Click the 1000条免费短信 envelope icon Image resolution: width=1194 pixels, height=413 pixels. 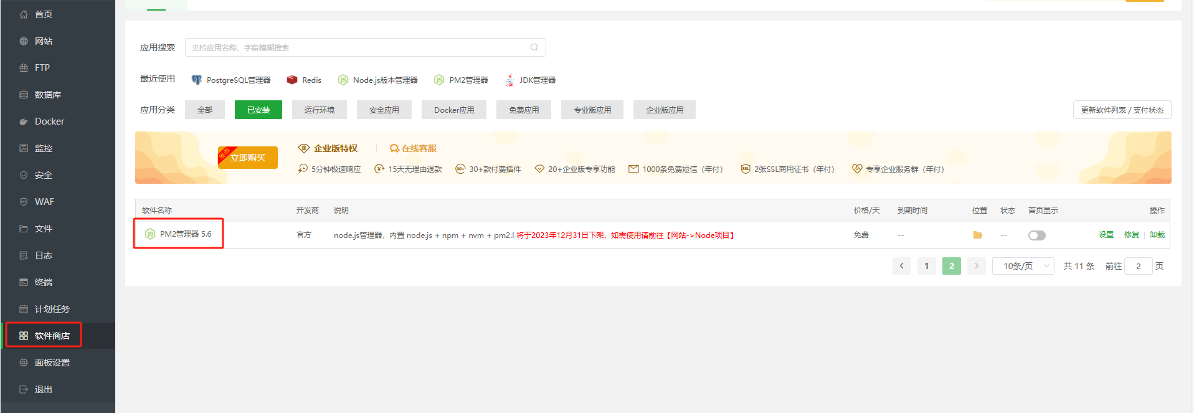633,169
